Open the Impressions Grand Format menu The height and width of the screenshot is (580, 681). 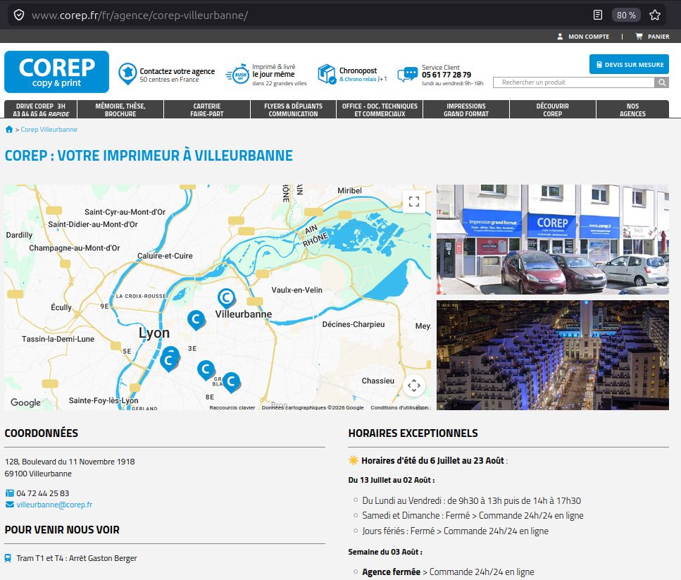[x=466, y=109]
